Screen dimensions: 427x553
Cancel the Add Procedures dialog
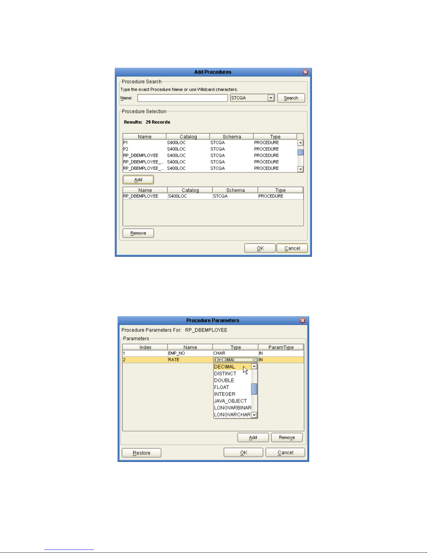pos(292,248)
